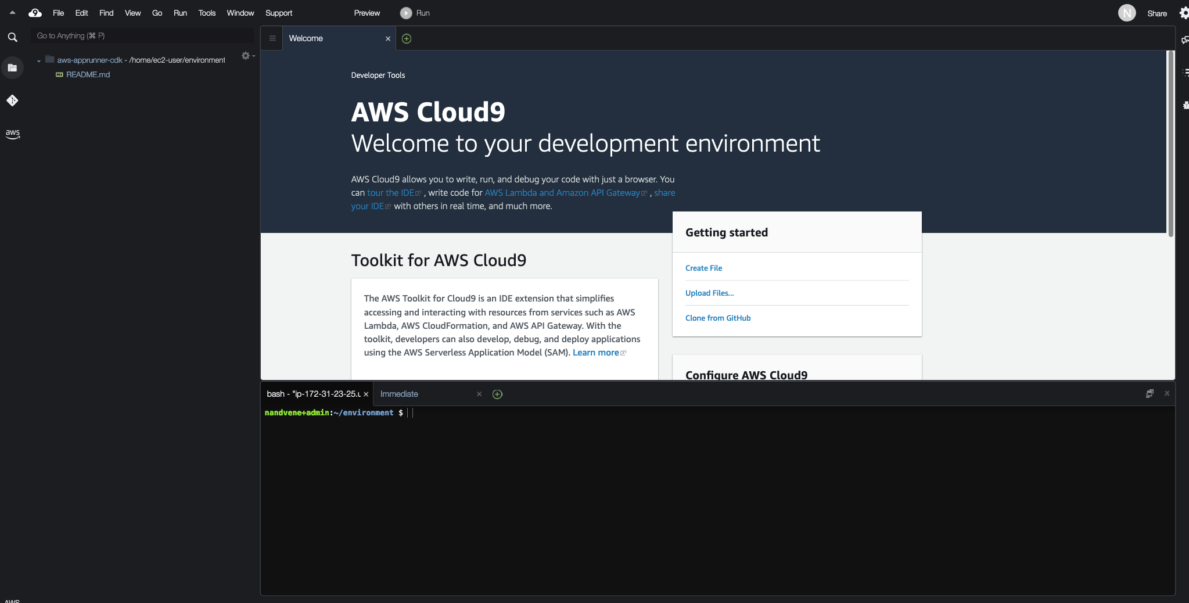The height and width of the screenshot is (603, 1189).
Task: Open the Source Control git panel icon
Action: [12, 100]
